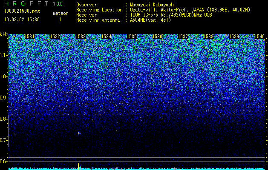
Task: Select observer name Masayuki Kobayashi
Action: click(153, 5)
